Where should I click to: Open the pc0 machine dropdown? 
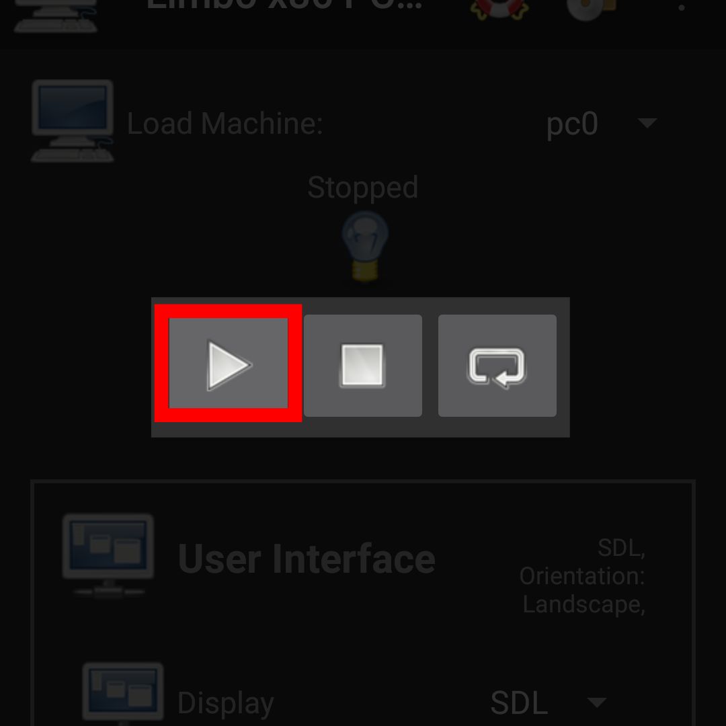[x=601, y=124]
